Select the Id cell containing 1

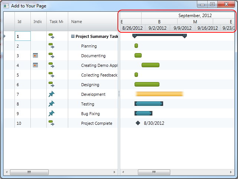[22, 36]
